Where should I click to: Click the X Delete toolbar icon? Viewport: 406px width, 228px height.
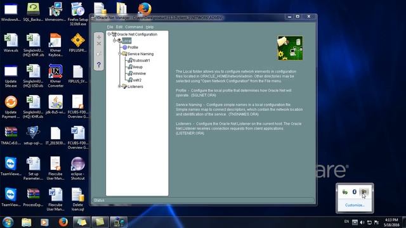[99, 44]
